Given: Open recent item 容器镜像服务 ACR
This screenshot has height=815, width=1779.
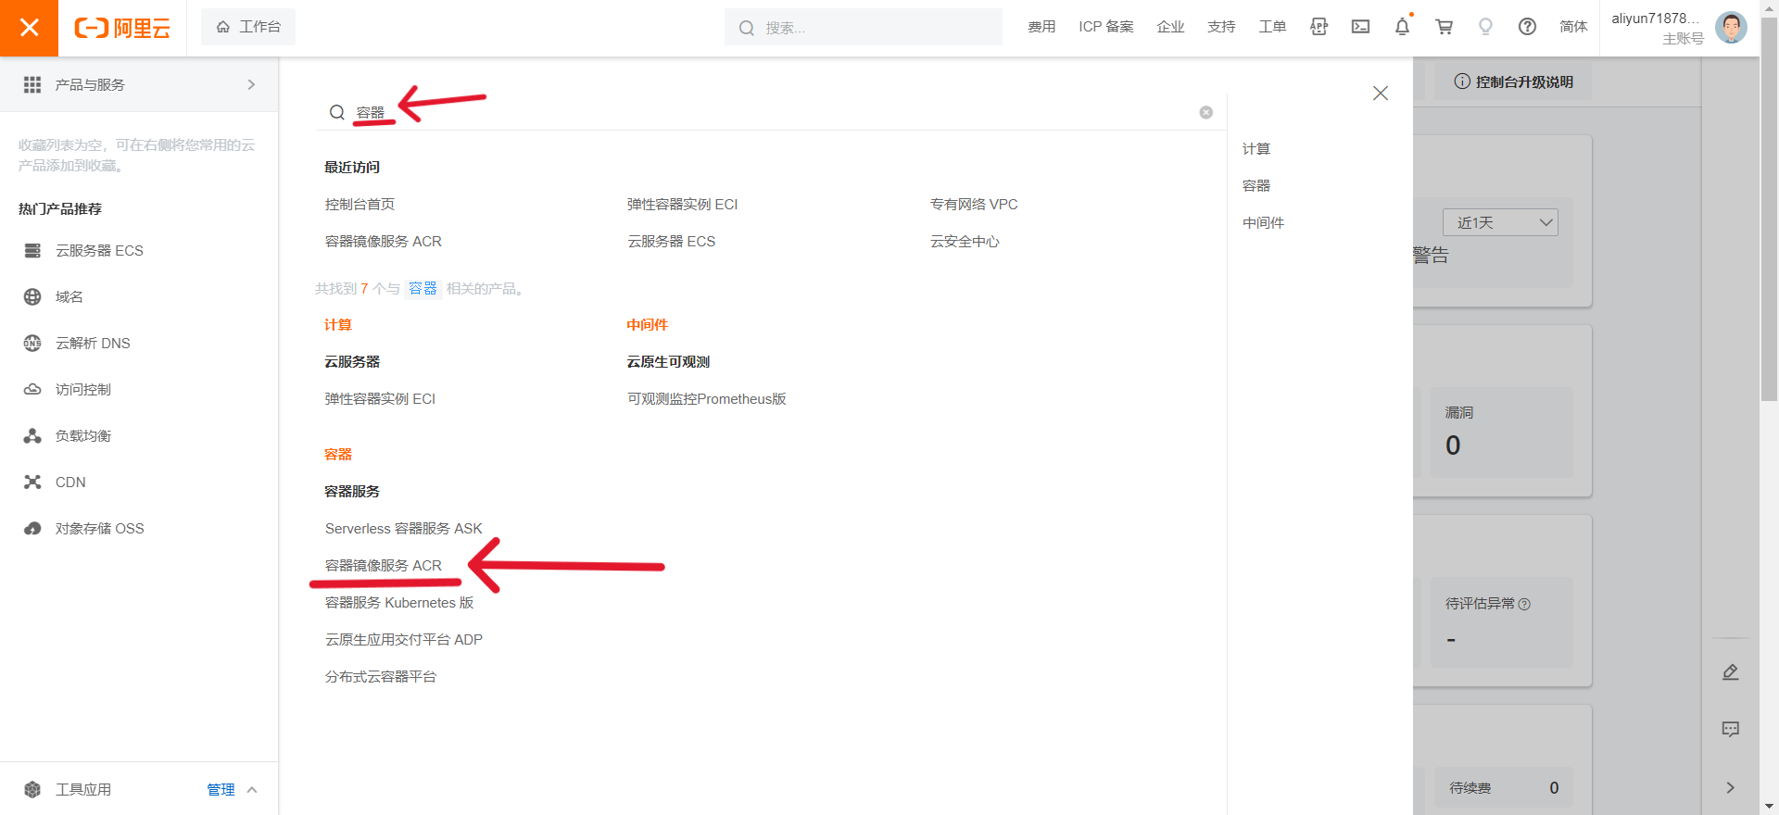Looking at the screenshot, I should point(384,242).
